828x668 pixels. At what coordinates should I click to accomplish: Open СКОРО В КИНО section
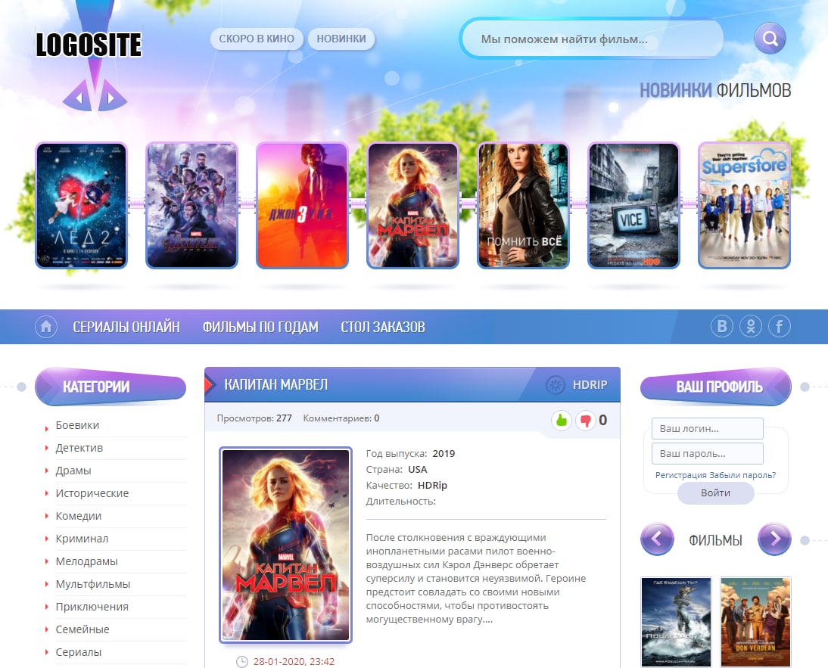pos(257,39)
